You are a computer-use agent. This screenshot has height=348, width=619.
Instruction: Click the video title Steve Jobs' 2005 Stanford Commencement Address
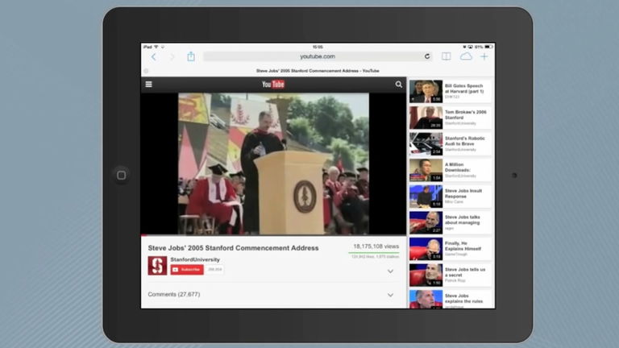(233, 248)
